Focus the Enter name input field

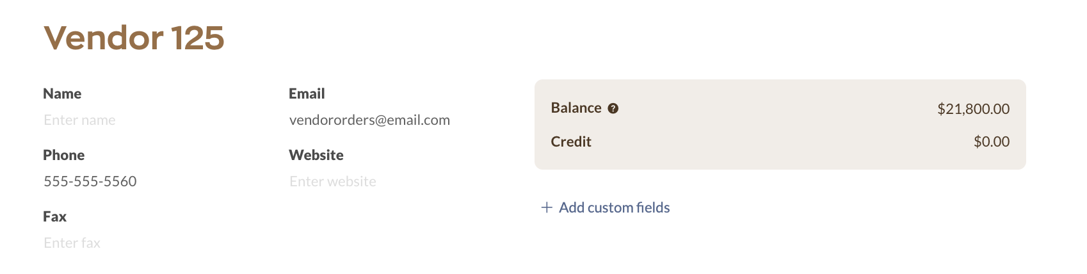[154, 120]
